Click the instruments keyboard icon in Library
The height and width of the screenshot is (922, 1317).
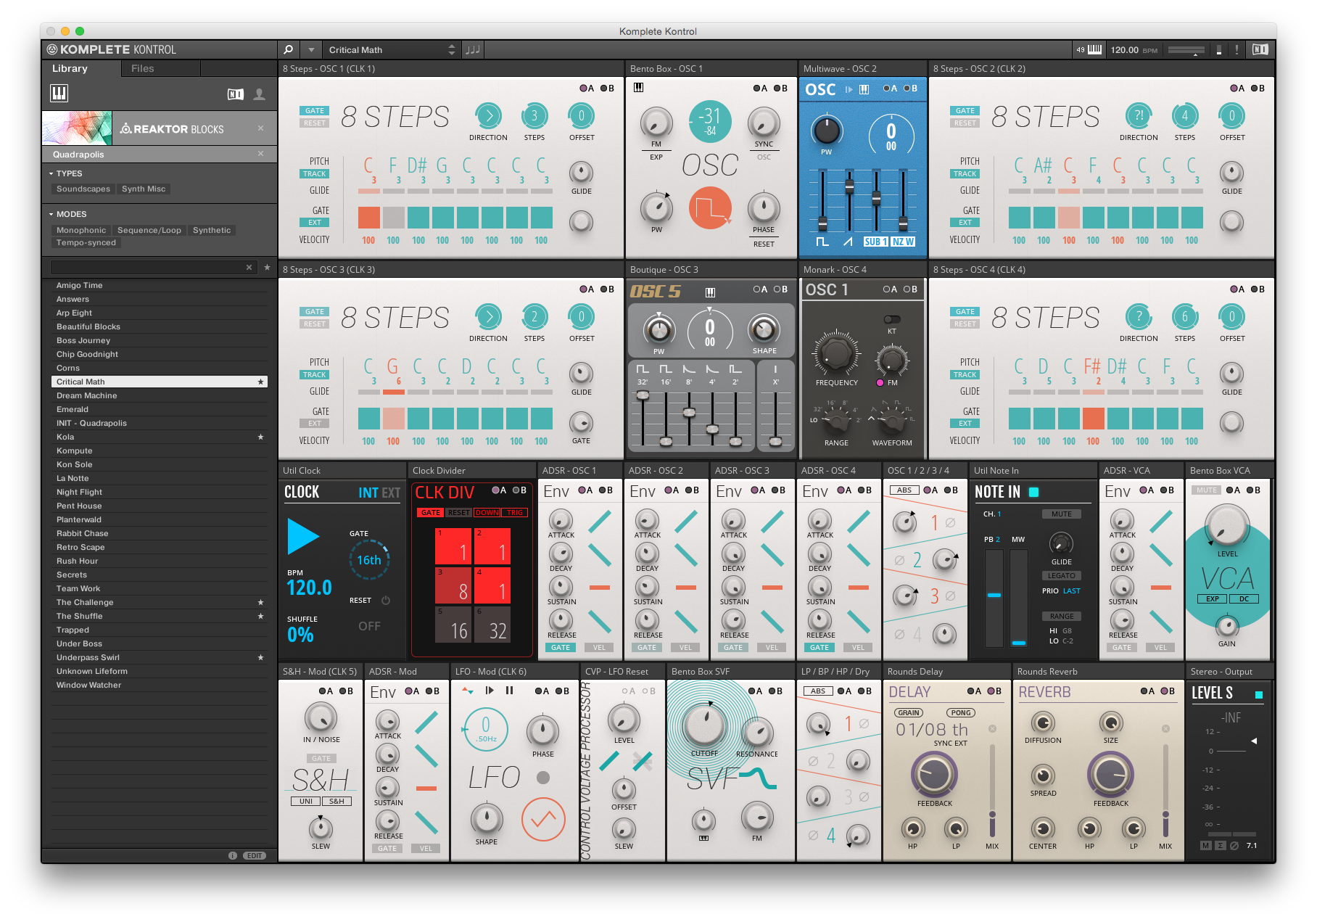click(x=59, y=93)
